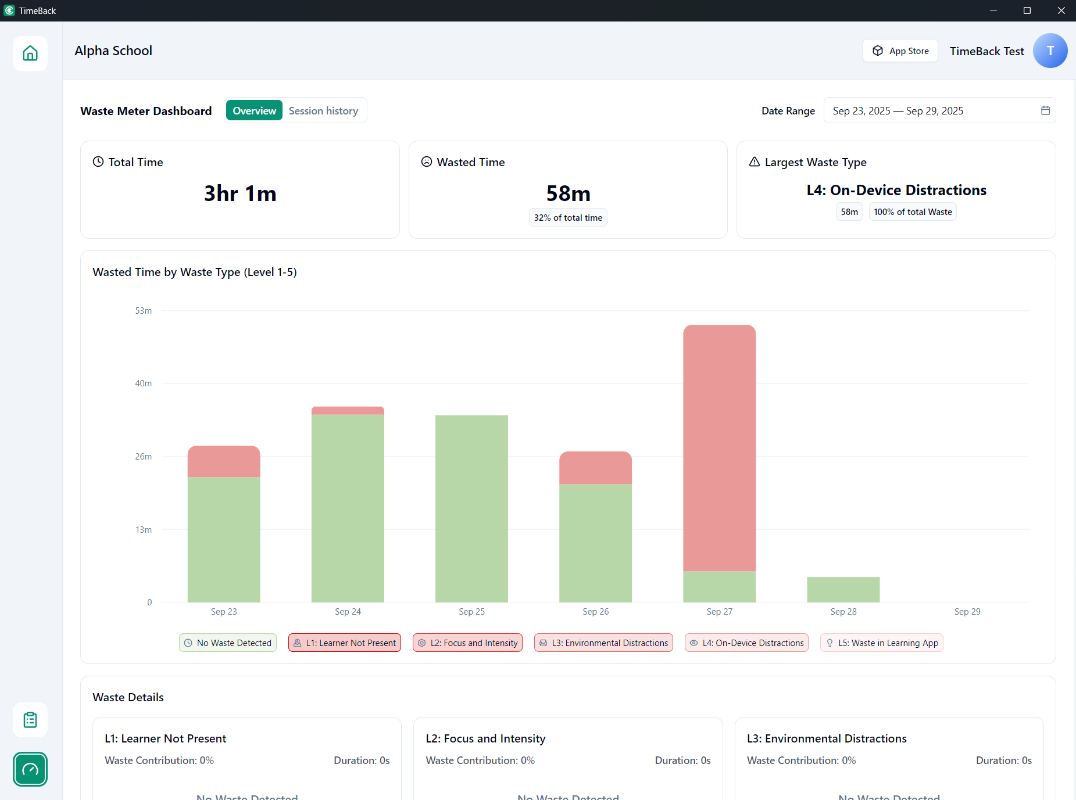Click the calendar icon in Date Range
This screenshot has height=800, width=1076.
point(1045,110)
